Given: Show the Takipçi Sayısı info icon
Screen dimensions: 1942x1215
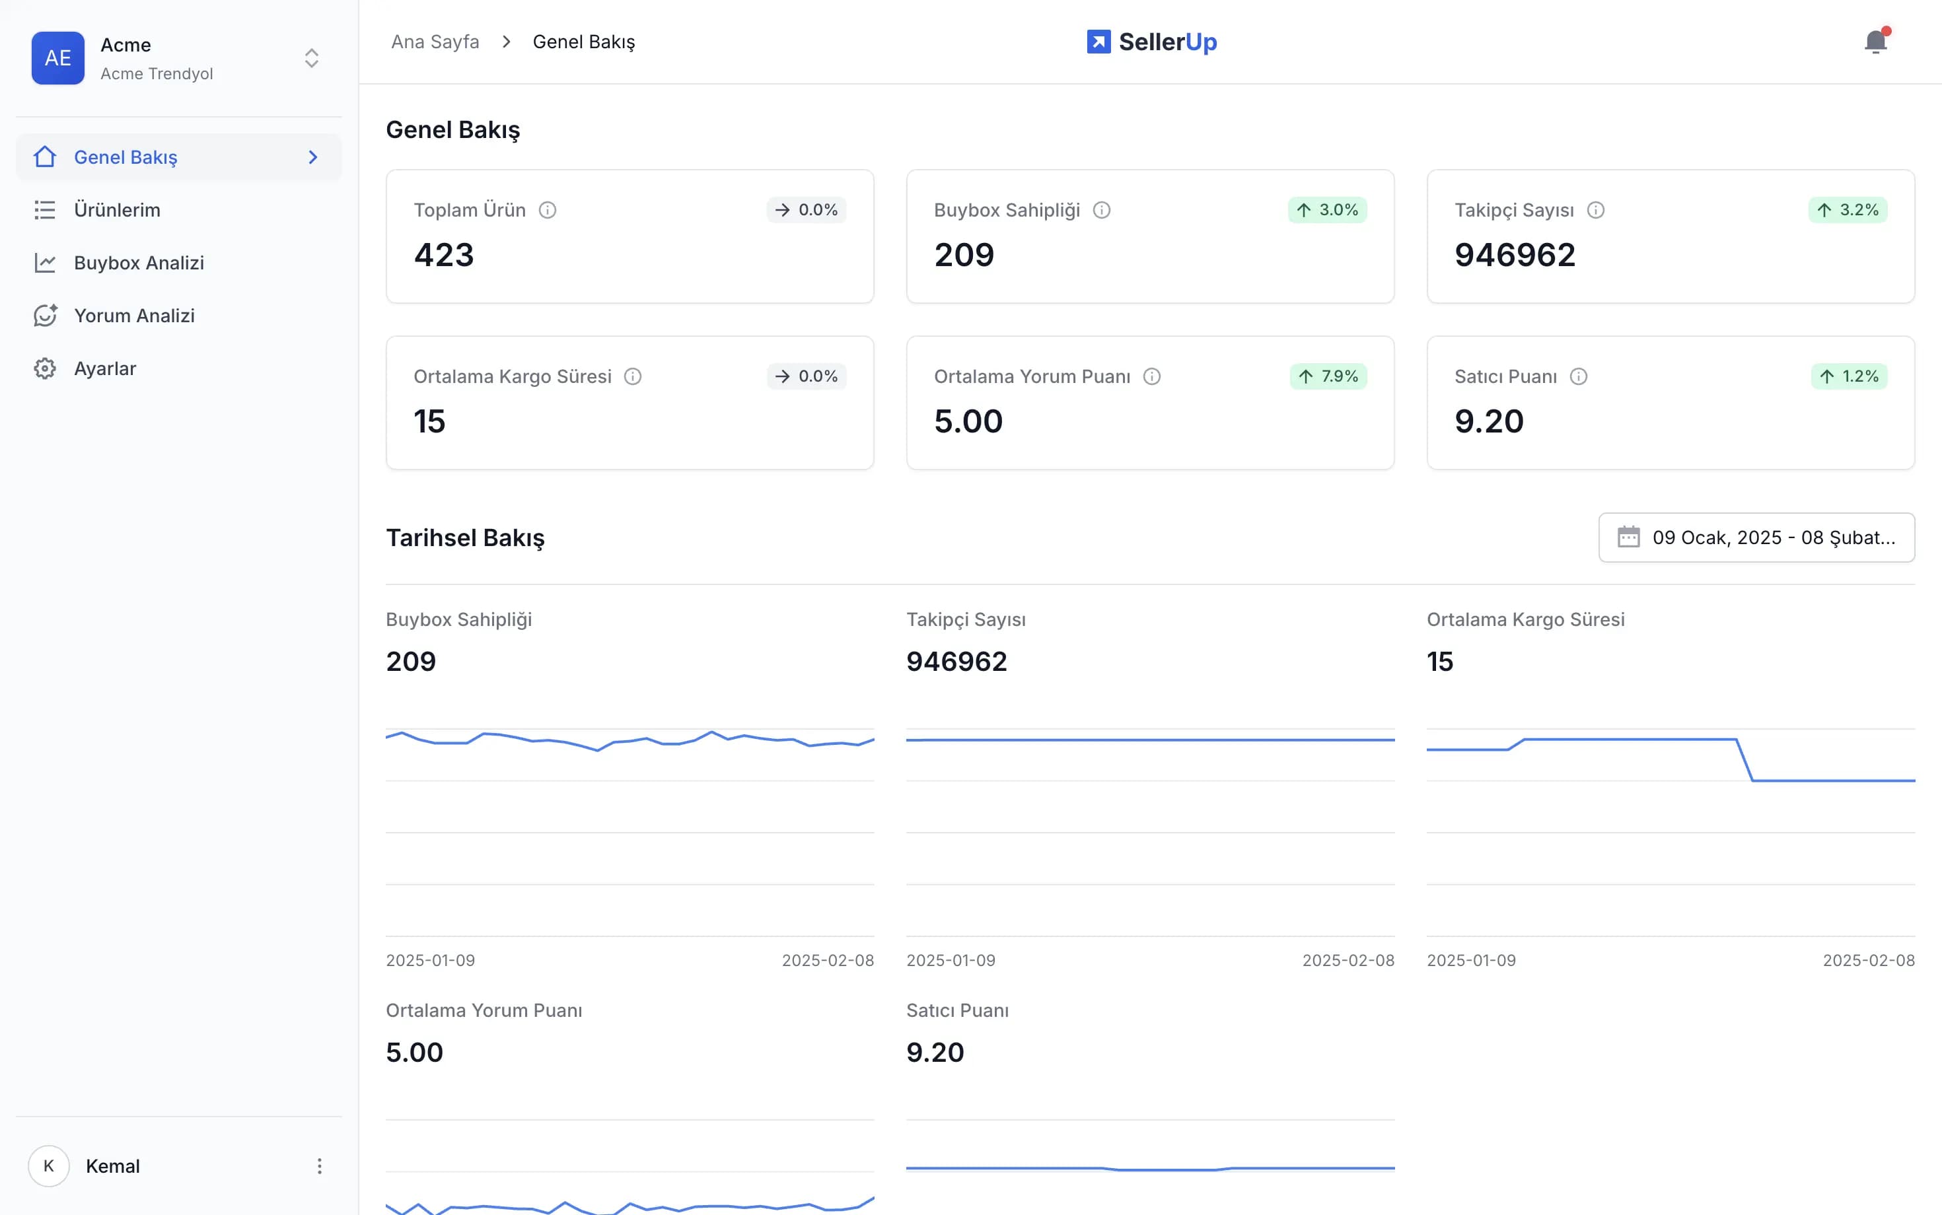Looking at the screenshot, I should tap(1596, 210).
